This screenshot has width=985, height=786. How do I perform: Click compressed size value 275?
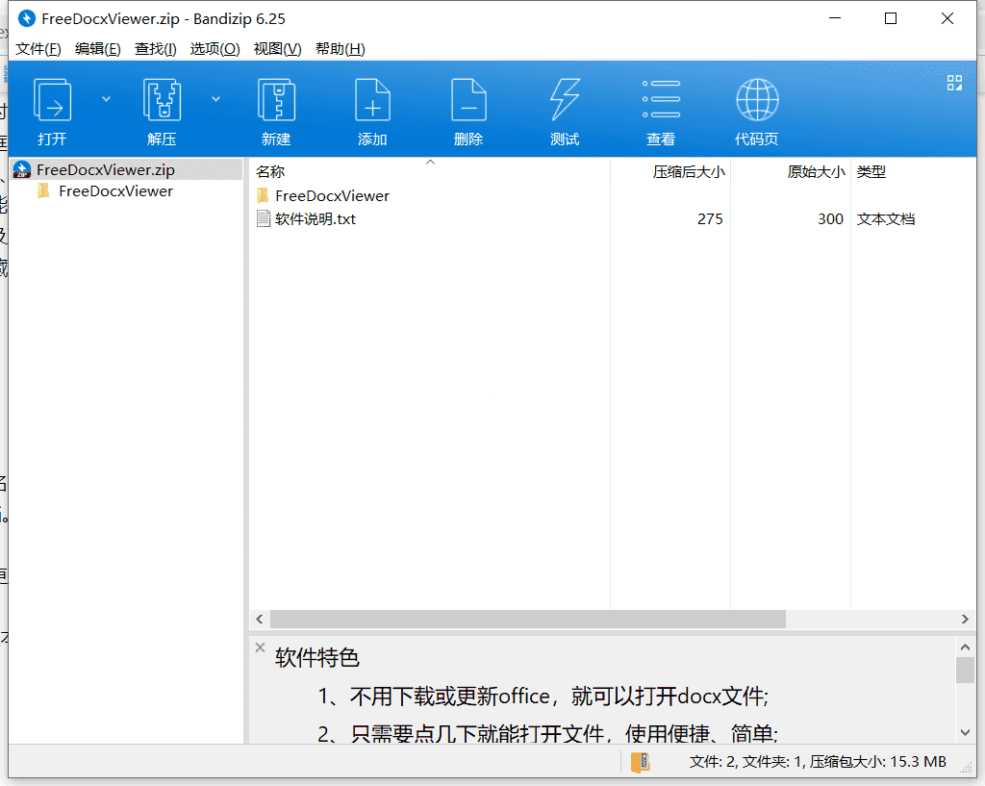710,218
